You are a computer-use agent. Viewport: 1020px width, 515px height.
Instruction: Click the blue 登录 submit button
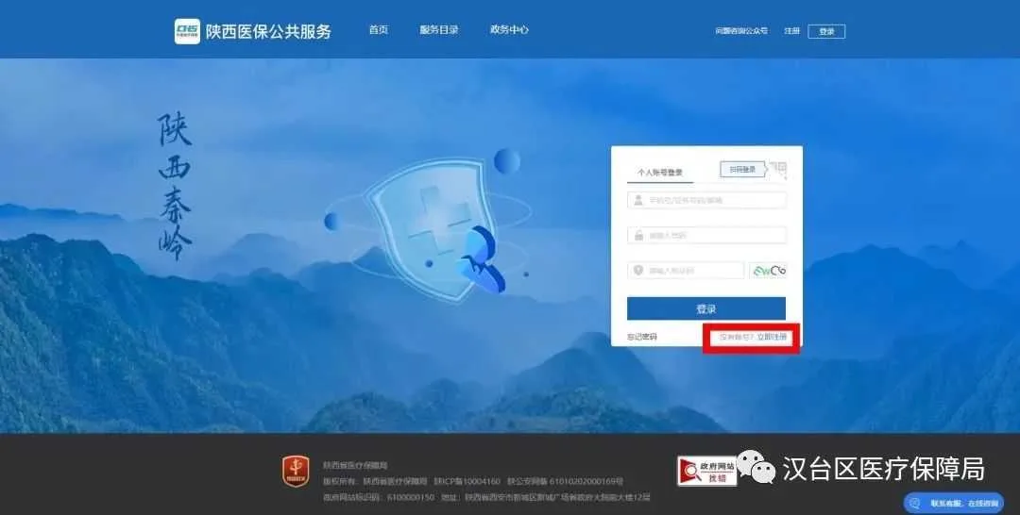pyautogui.click(x=706, y=308)
